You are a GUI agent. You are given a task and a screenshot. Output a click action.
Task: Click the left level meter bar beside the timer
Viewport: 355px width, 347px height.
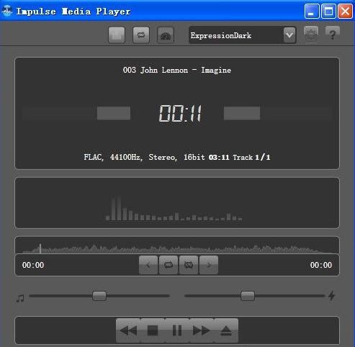coord(114,113)
